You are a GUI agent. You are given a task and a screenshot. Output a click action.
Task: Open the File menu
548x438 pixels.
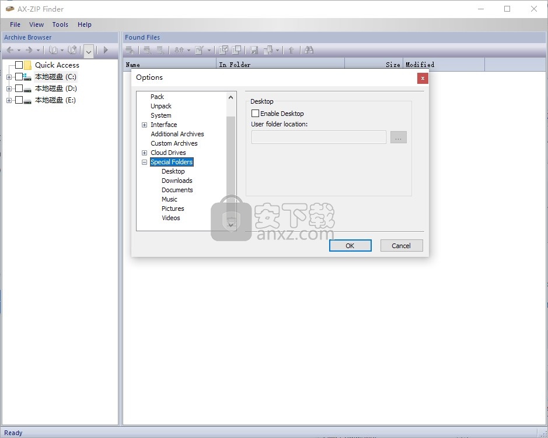click(15, 24)
